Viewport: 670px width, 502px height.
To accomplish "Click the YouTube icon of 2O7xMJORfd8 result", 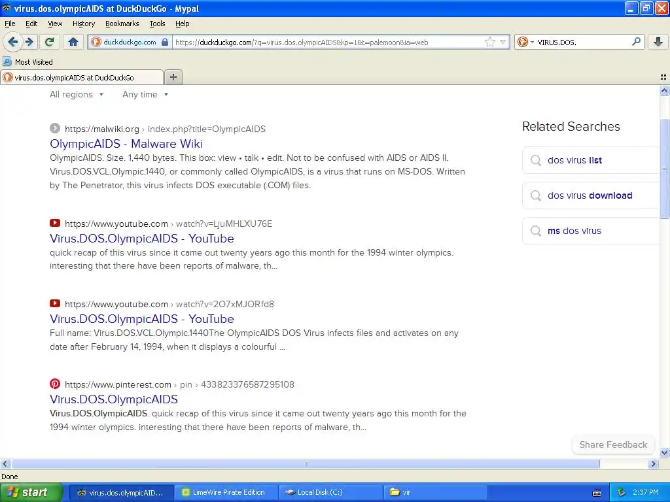I will point(55,303).
